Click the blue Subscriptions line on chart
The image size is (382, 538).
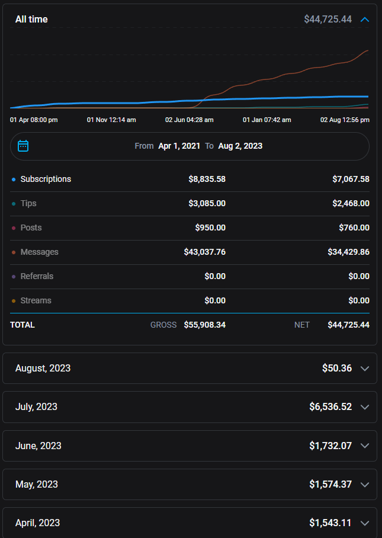click(x=118, y=103)
